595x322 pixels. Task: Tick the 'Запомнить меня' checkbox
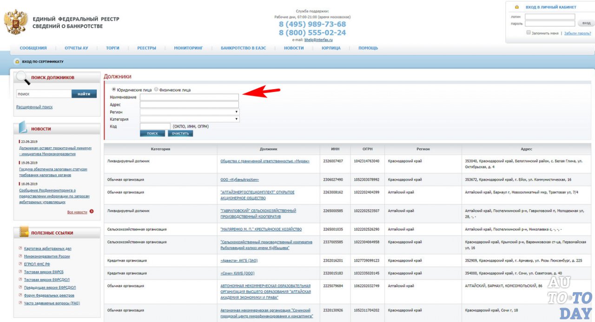tap(529, 33)
